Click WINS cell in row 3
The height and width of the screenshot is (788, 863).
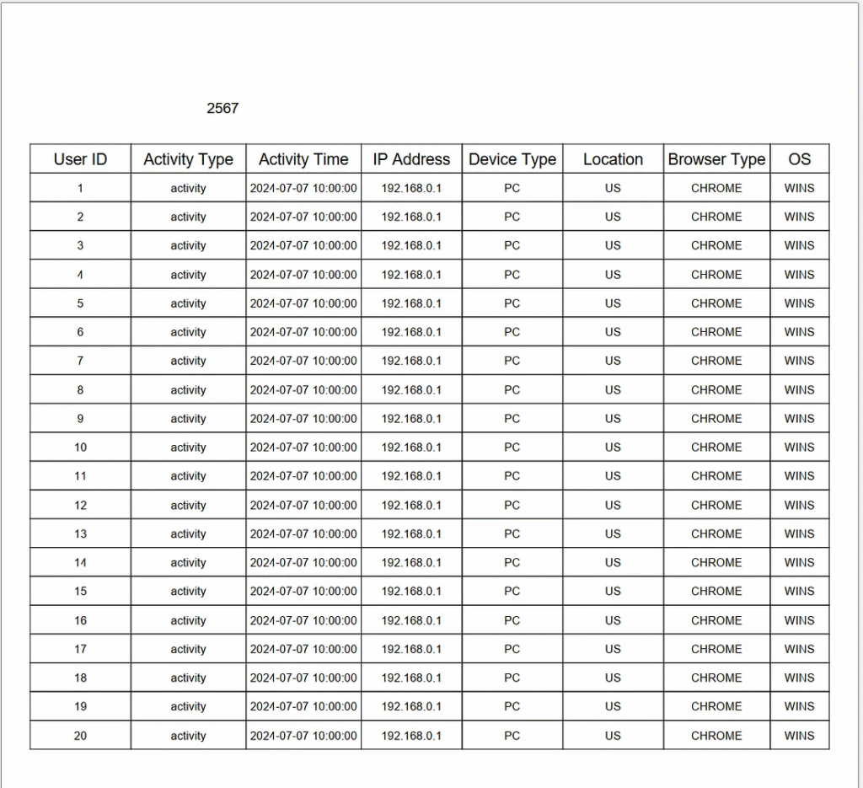[x=799, y=245]
